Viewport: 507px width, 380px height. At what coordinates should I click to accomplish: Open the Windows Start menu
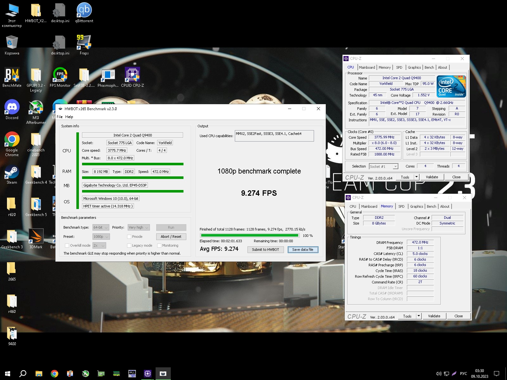(x=8, y=374)
